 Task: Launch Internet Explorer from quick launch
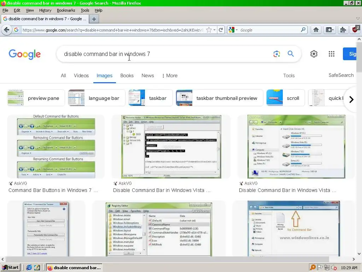point(29,267)
